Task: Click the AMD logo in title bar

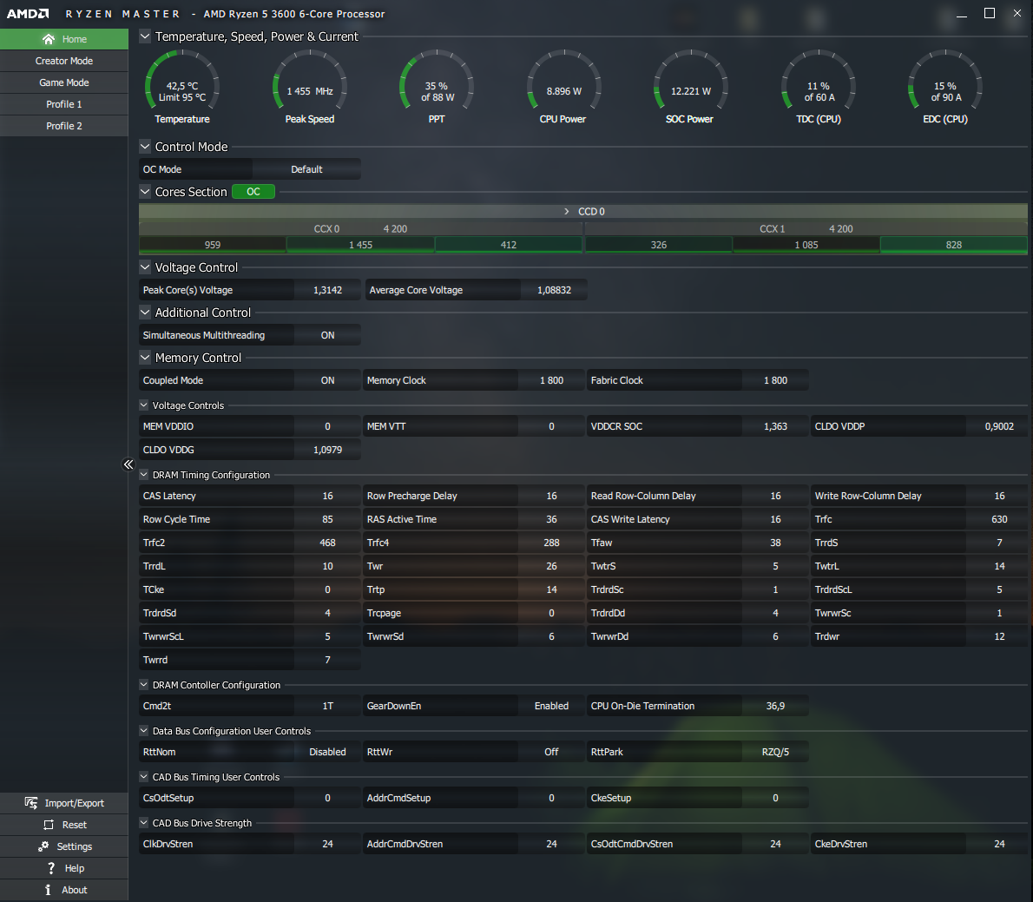Action: click(28, 13)
